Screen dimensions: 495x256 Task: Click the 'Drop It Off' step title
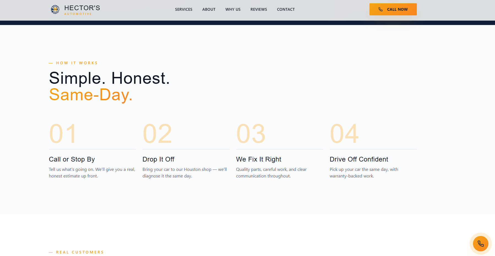click(x=158, y=159)
